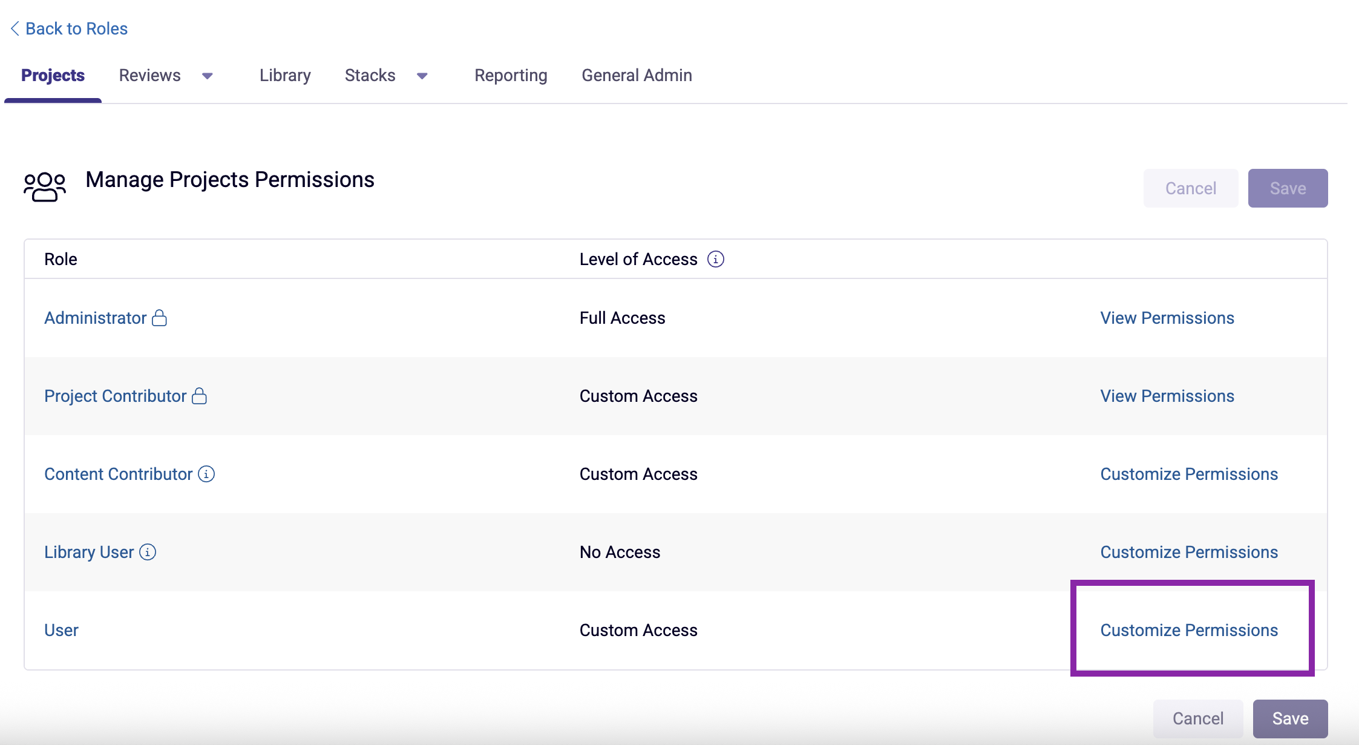Switch to the Projects tab

click(53, 75)
